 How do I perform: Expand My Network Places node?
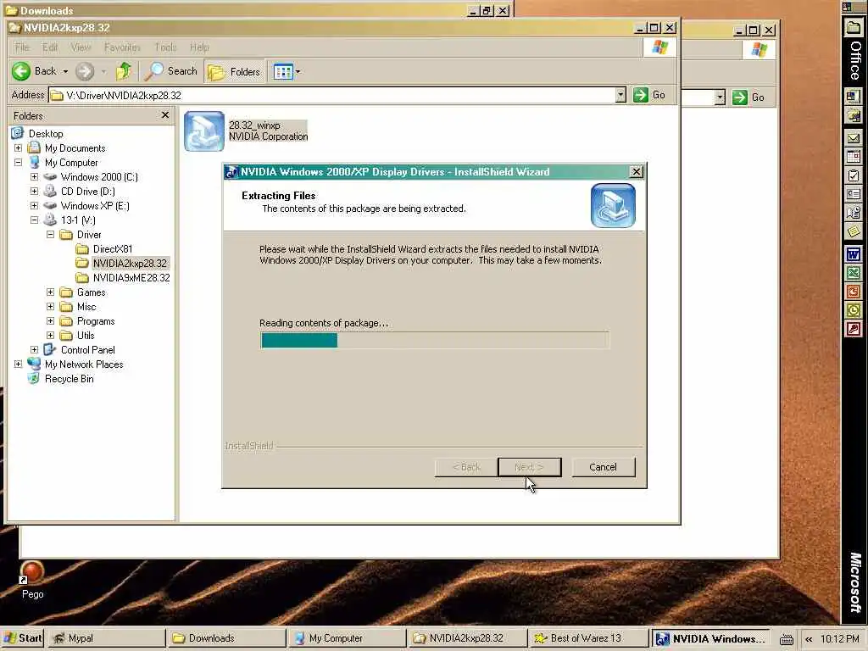(x=18, y=364)
